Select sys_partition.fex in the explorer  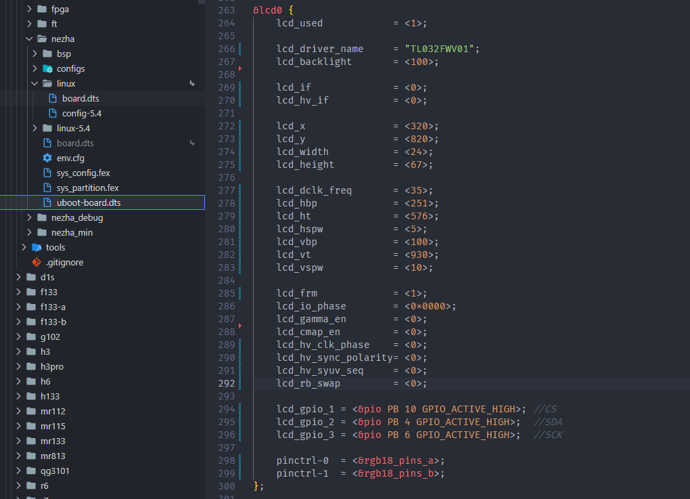(87, 188)
